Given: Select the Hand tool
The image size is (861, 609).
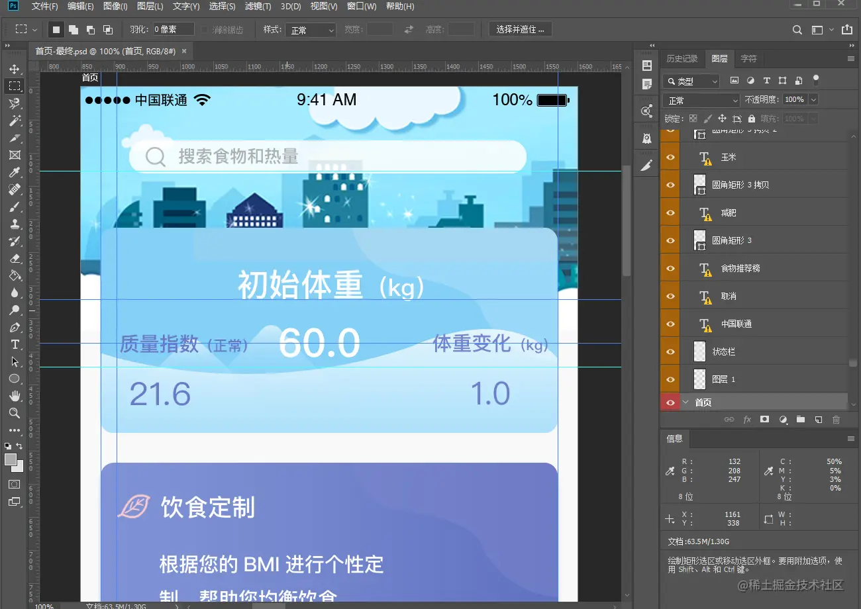Looking at the screenshot, I should pyautogui.click(x=15, y=396).
